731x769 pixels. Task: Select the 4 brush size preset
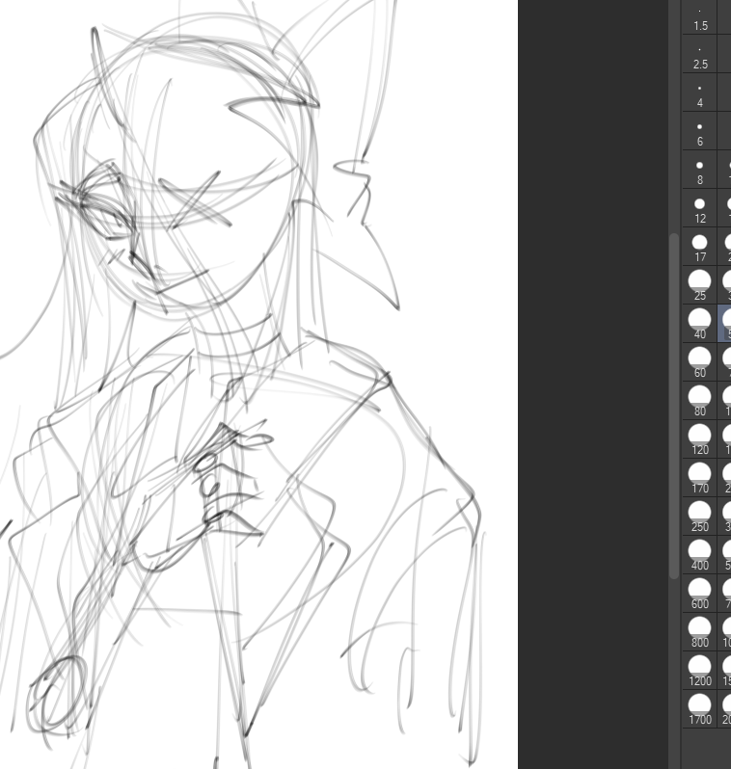[x=699, y=93]
